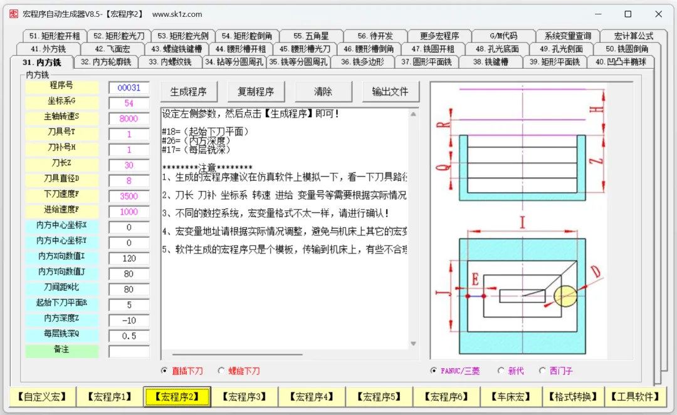Open the 50. 铣圆倒角 tab

pos(627,49)
